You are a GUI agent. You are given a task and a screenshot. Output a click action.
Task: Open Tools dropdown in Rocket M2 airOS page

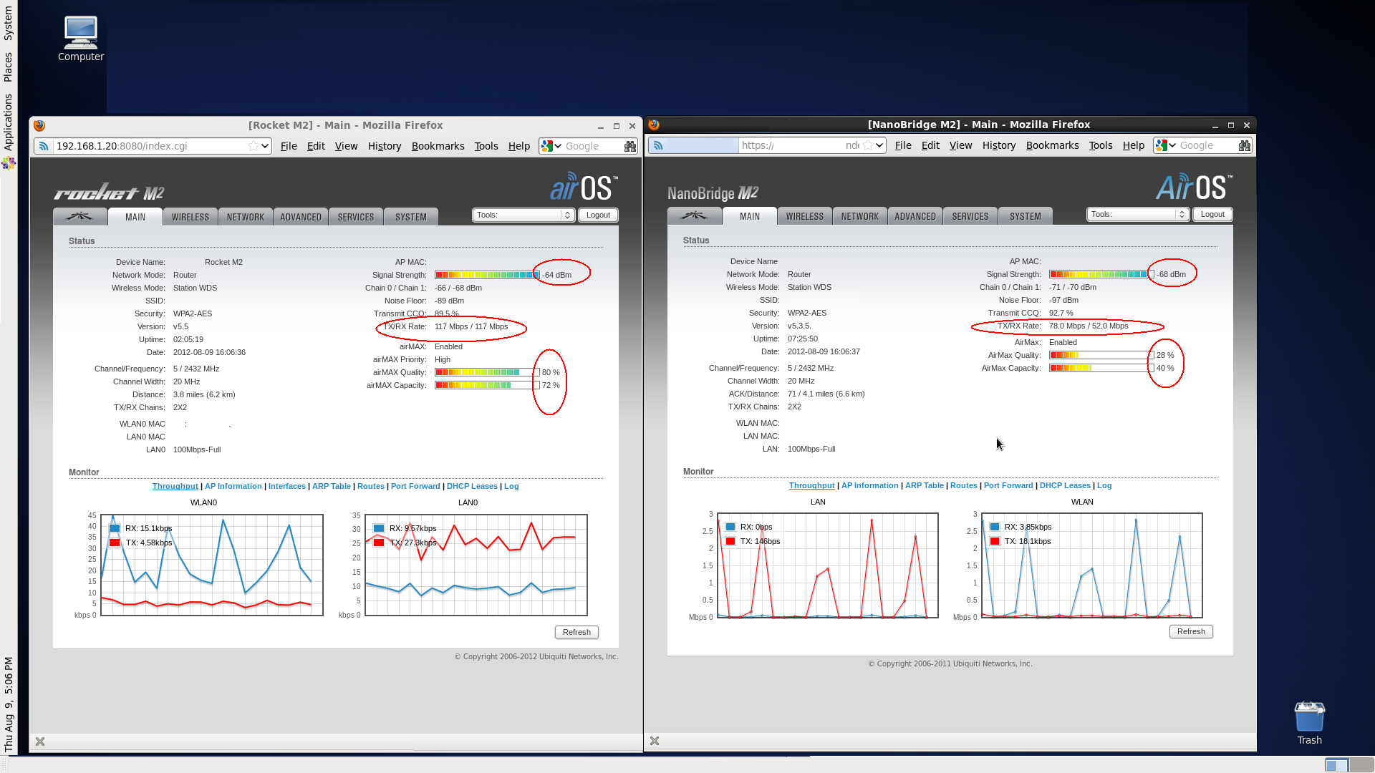coord(524,215)
